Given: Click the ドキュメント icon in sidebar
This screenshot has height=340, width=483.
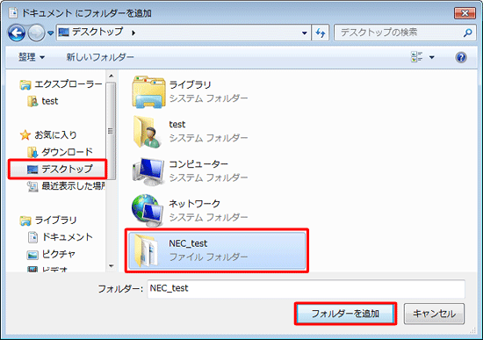Looking at the screenshot, I should tap(33, 237).
